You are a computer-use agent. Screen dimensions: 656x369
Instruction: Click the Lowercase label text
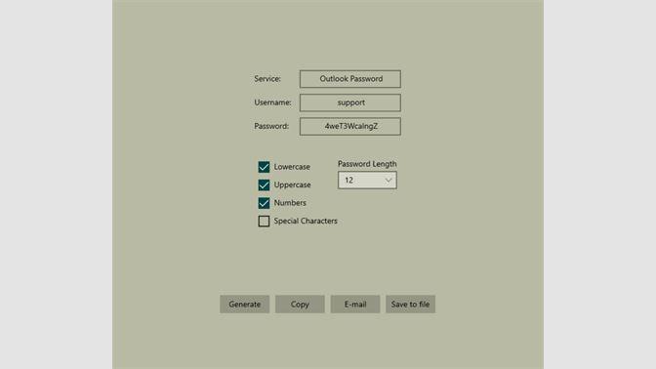click(x=292, y=167)
